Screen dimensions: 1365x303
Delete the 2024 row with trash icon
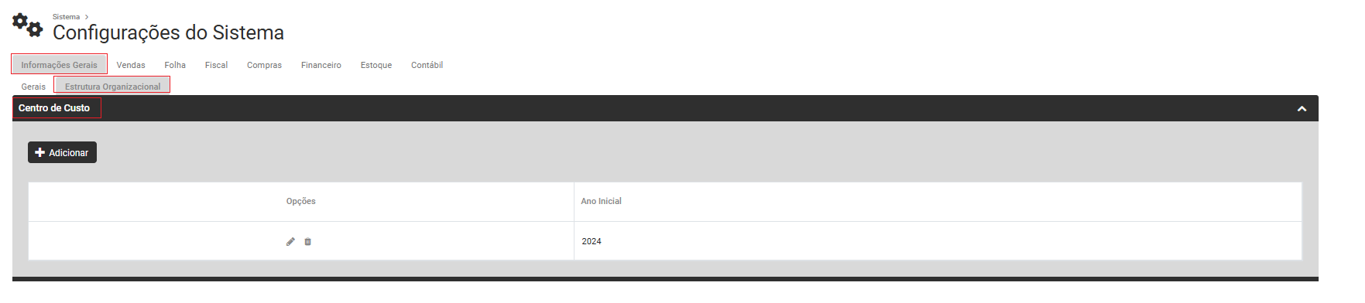[x=307, y=242]
